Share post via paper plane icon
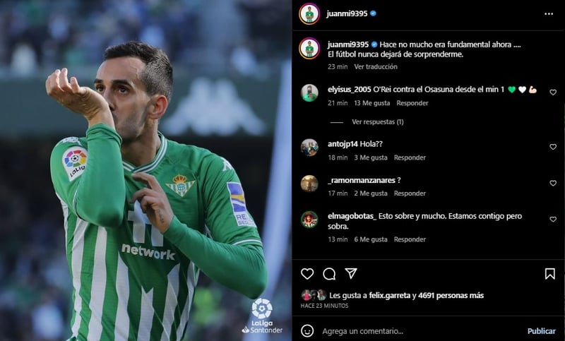The height and width of the screenshot is (341, 565). (350, 274)
